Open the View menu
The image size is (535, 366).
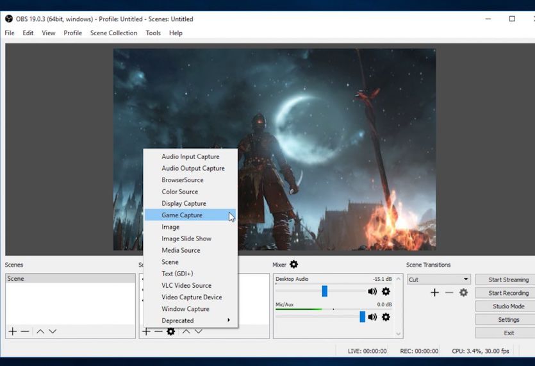[x=49, y=33]
